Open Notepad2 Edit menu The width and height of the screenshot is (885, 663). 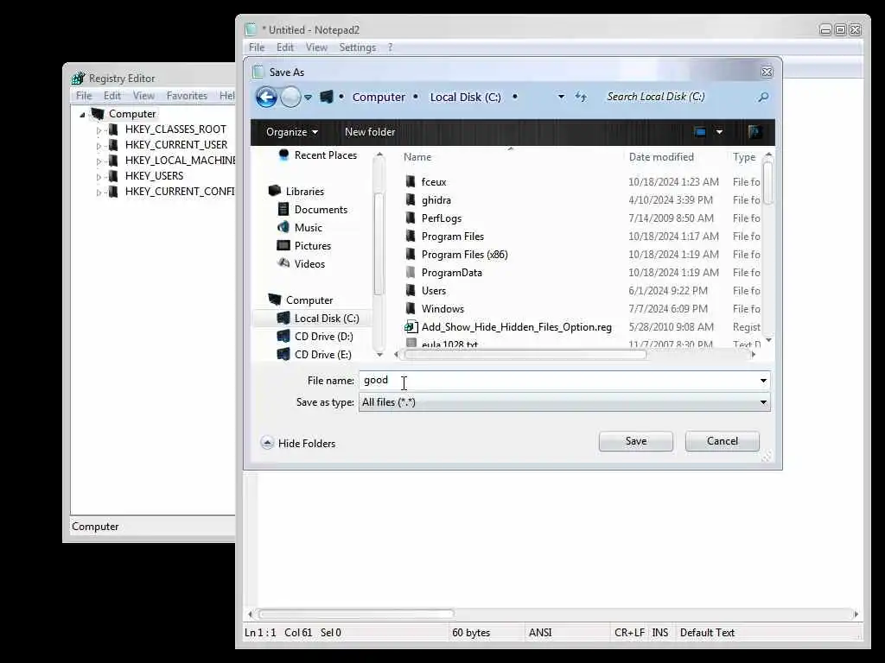coord(285,47)
